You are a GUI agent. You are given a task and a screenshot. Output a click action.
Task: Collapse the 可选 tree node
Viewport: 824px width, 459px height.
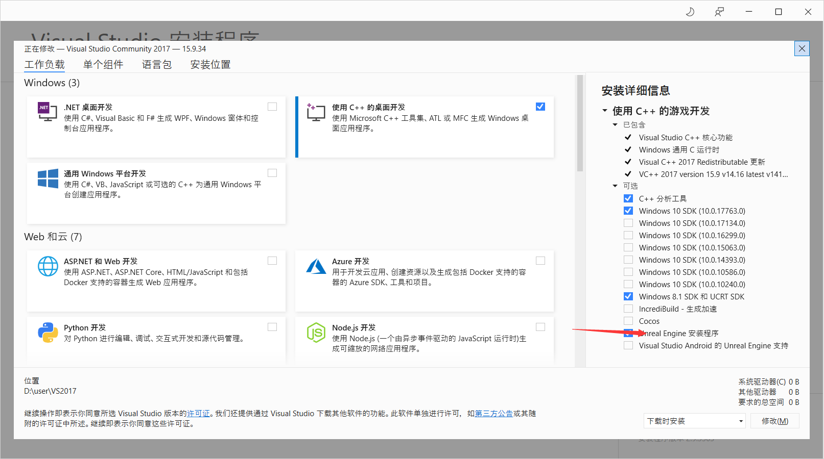coord(615,186)
